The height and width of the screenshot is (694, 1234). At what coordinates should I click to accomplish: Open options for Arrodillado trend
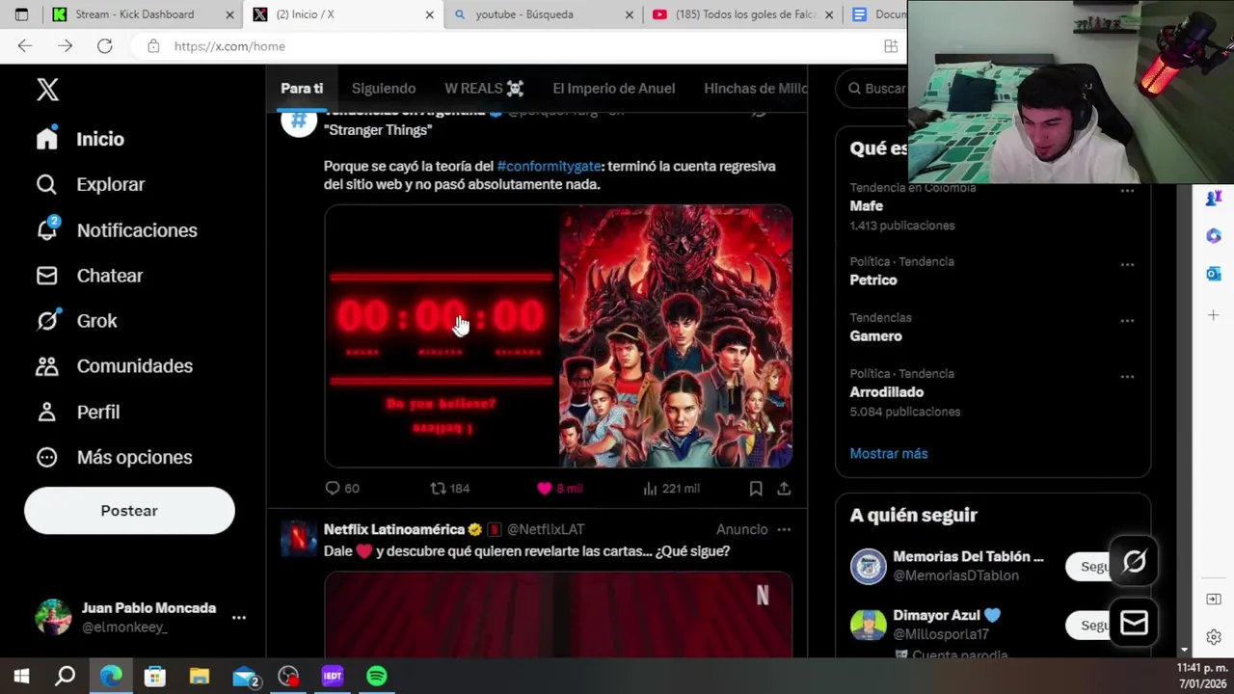point(1127,377)
